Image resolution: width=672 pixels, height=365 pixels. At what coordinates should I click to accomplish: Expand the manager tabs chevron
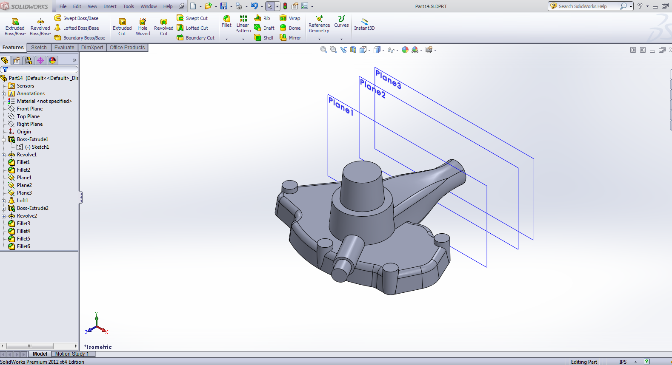(74, 60)
